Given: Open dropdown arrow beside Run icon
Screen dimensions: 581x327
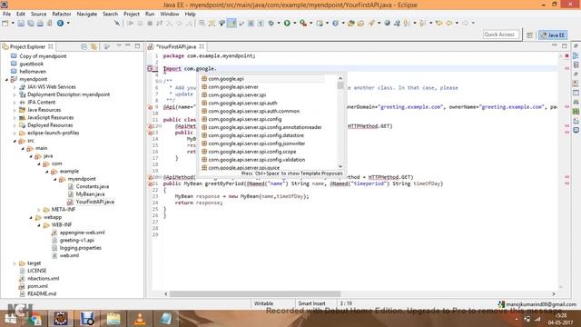Looking at the screenshot, I should click(x=294, y=23).
